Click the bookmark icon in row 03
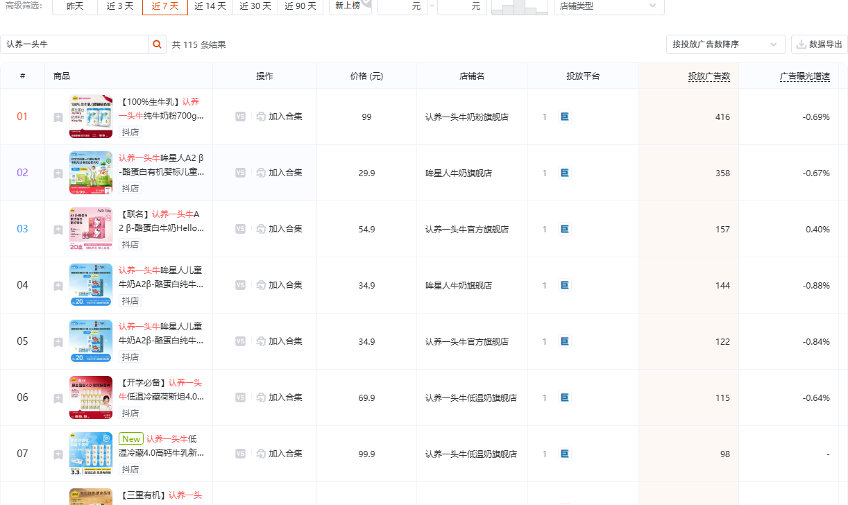Viewport: 848px width, 505px height. coord(58,230)
